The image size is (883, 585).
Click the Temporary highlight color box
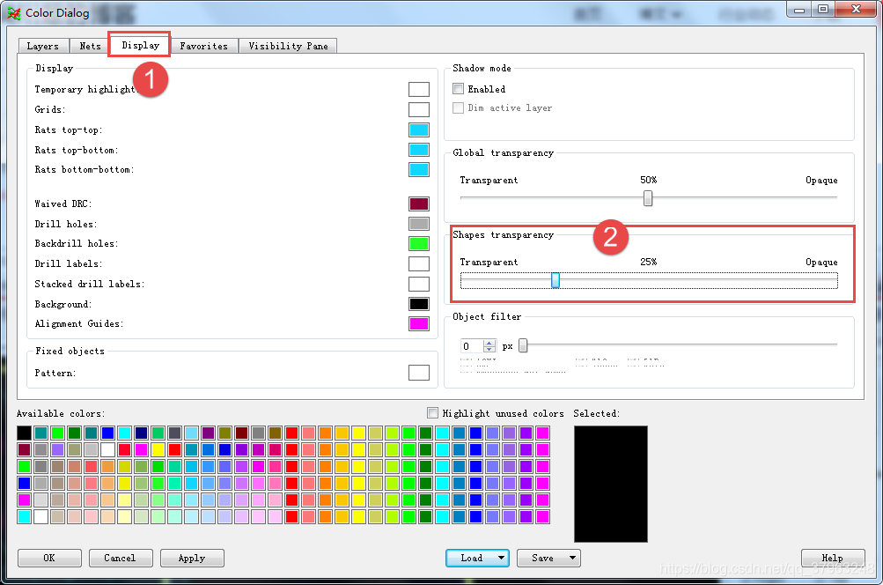pos(418,90)
